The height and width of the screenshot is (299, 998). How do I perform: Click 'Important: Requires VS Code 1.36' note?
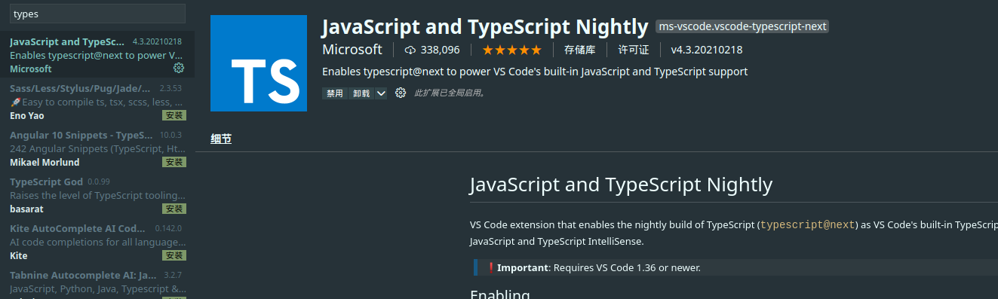pyautogui.click(x=598, y=267)
